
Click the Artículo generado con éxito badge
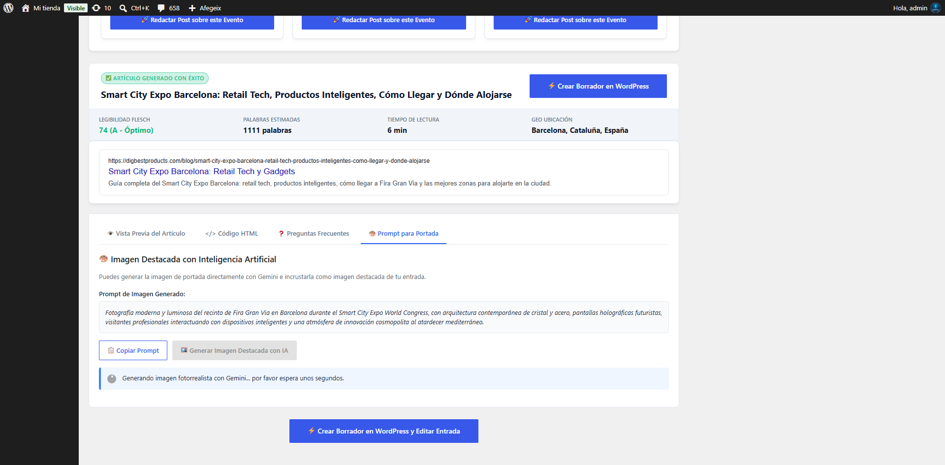coord(155,78)
